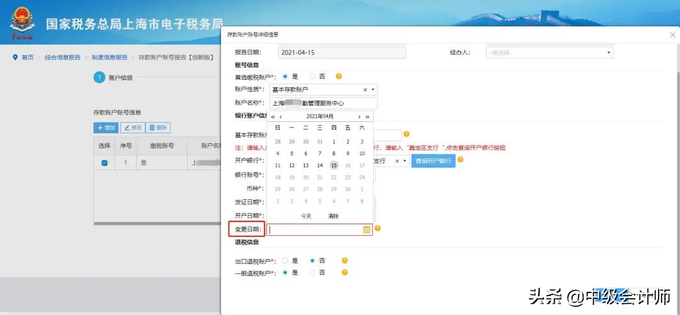Uncheck the checkbox in table row 1
The width and height of the screenshot is (680, 315).
click(x=104, y=163)
